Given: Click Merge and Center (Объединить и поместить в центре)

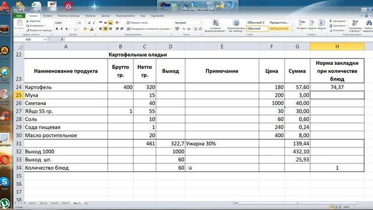Looking at the screenshot, I should (x=149, y=29).
